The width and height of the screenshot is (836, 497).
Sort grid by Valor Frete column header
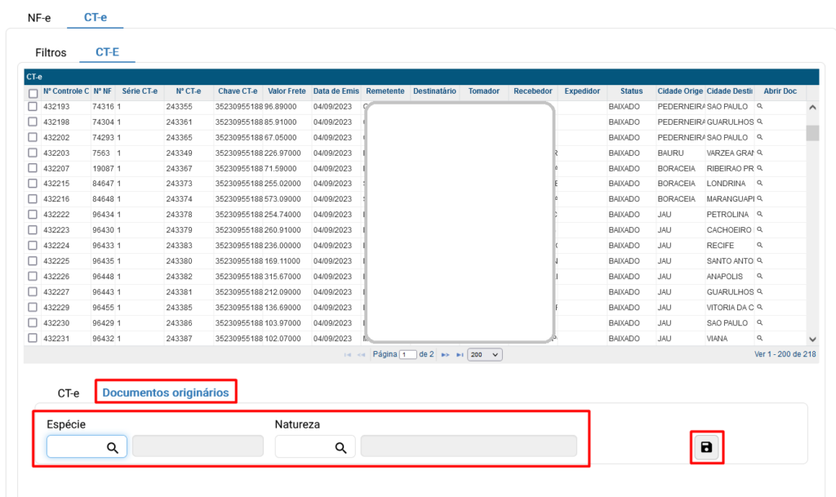pyautogui.click(x=287, y=91)
